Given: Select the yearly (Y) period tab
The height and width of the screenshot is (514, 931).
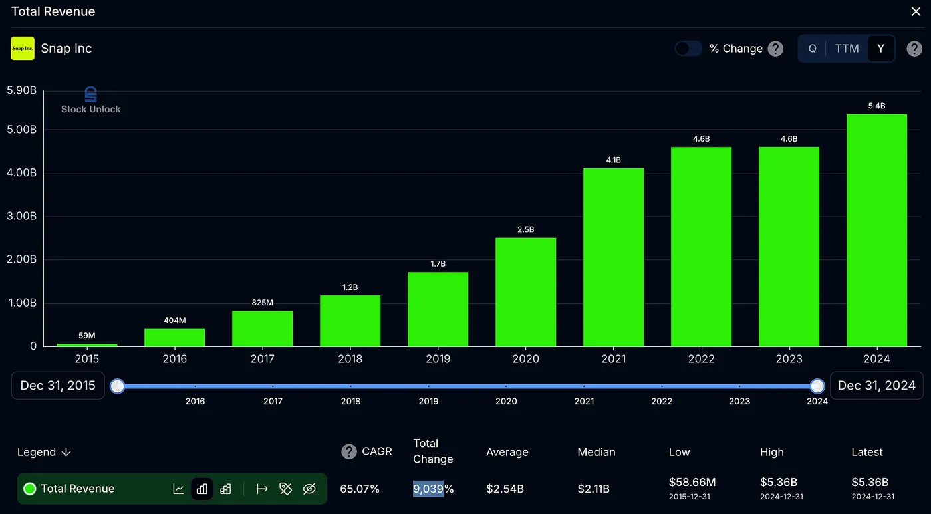Looking at the screenshot, I should [881, 49].
